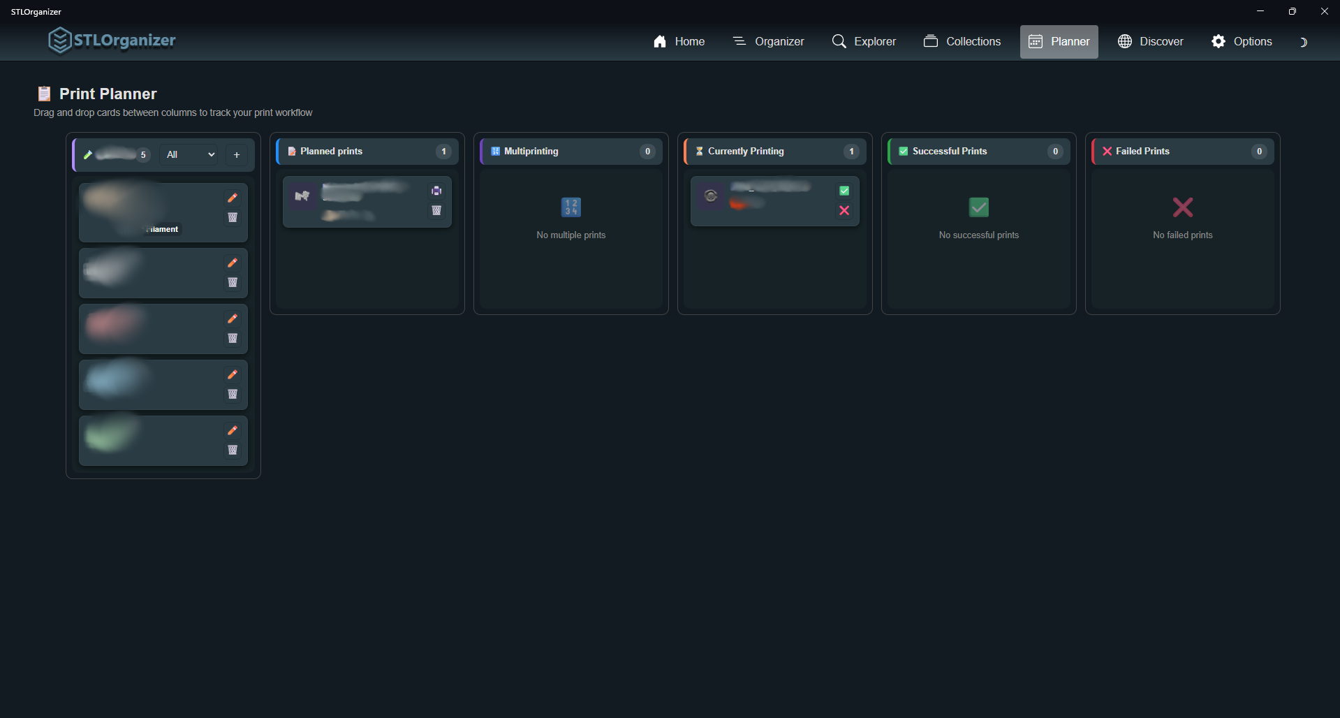Viewport: 1340px width, 718px height.
Task: Open the Organizer tab
Action: tap(768, 42)
